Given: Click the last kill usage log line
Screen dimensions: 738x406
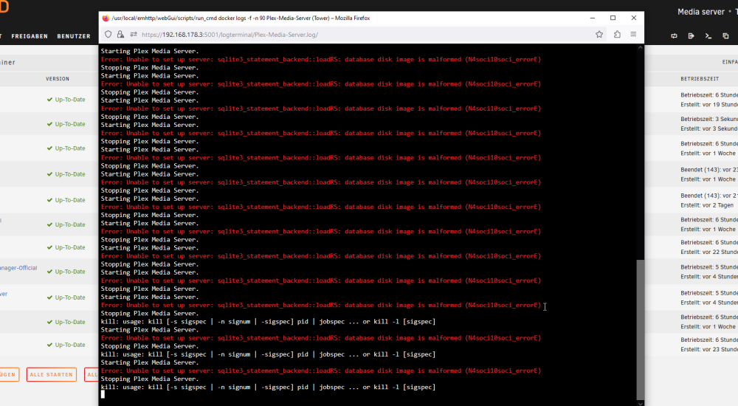Looking at the screenshot, I should 269,387.
